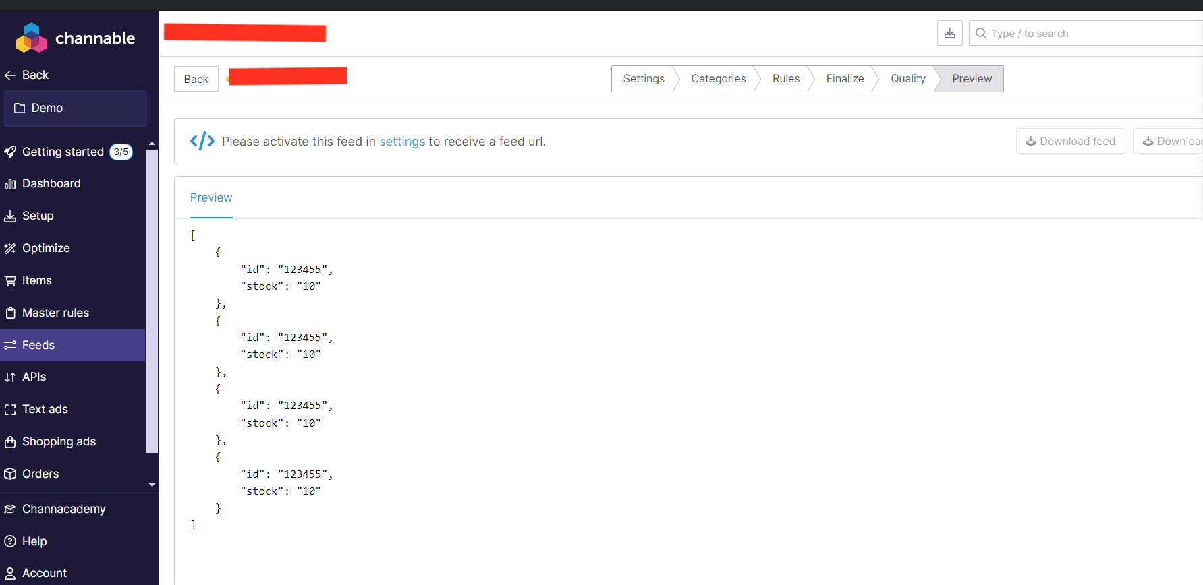Click the Account person icon
This screenshot has width=1203, height=585.
pos(10,574)
